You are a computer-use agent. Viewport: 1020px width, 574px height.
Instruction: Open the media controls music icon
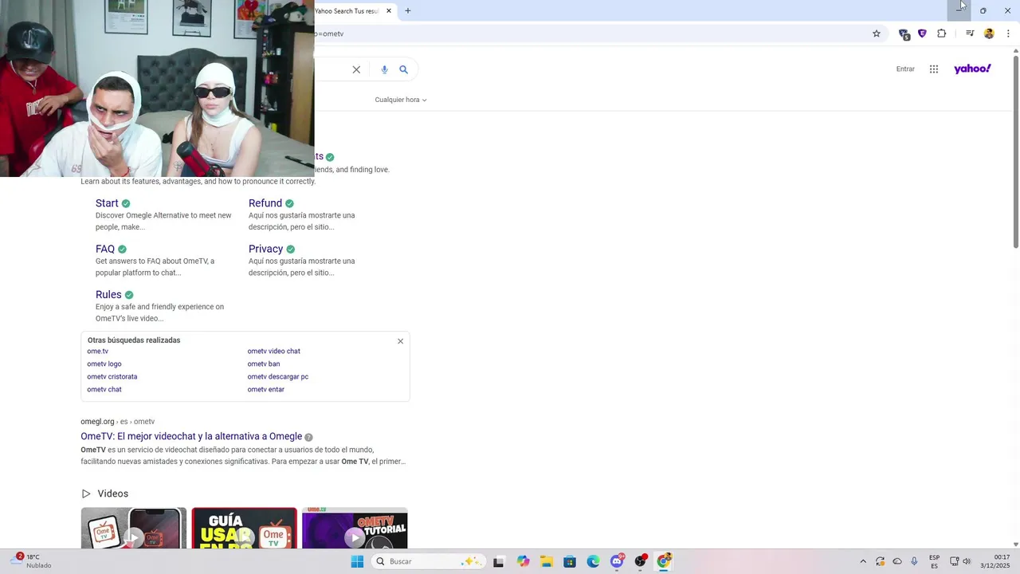[970, 33]
